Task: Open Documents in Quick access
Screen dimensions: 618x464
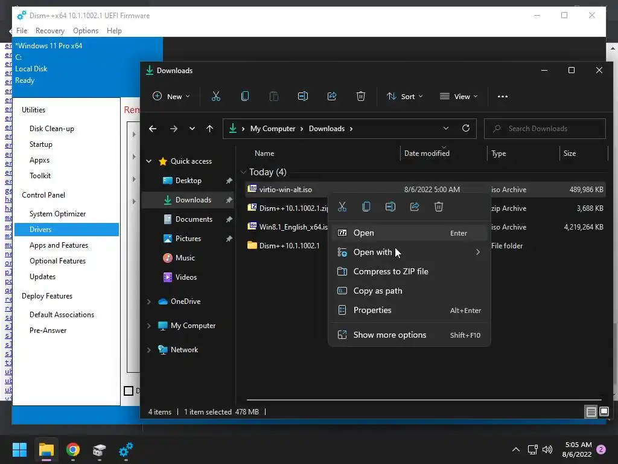Action: tap(194, 219)
